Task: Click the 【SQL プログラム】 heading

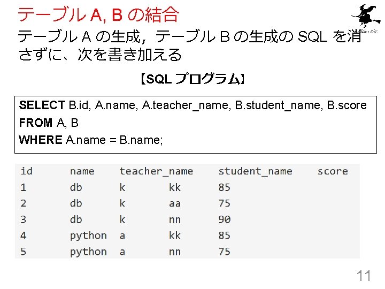Action: pyautogui.click(x=192, y=79)
